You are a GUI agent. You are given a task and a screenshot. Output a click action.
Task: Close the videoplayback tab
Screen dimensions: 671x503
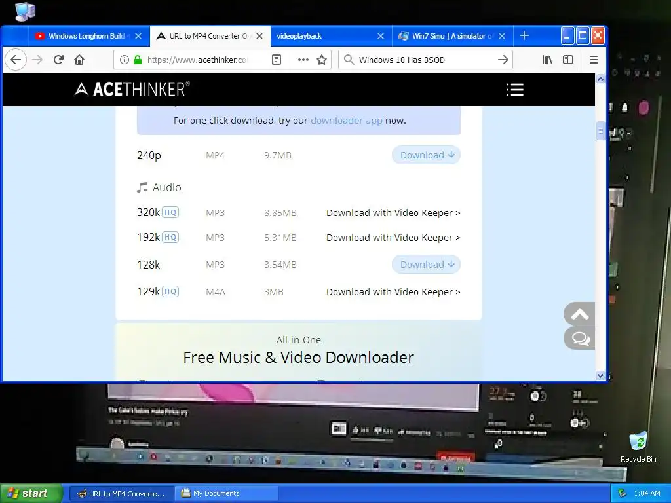click(x=381, y=37)
